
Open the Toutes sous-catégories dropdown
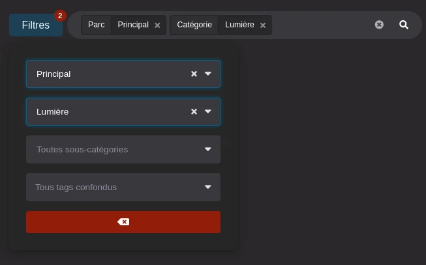[123, 150]
